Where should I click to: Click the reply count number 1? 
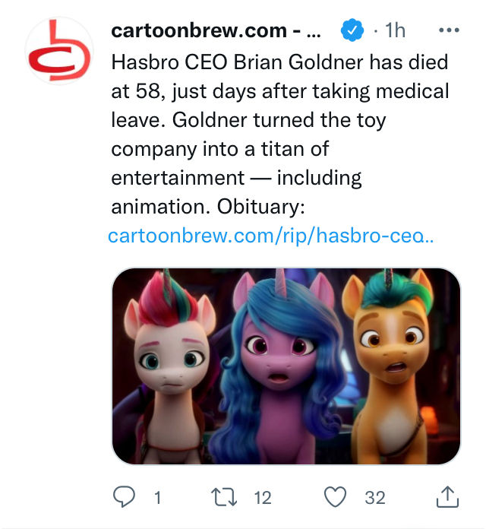click(x=157, y=498)
